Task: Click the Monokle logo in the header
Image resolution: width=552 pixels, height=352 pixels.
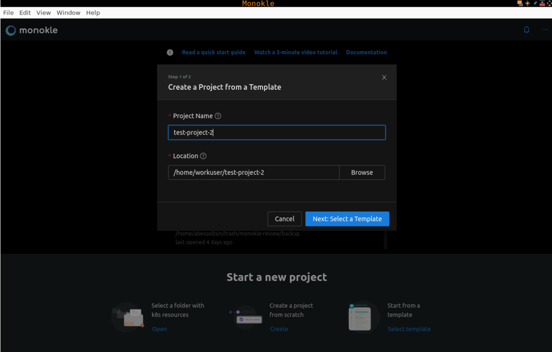Action: pos(32,30)
